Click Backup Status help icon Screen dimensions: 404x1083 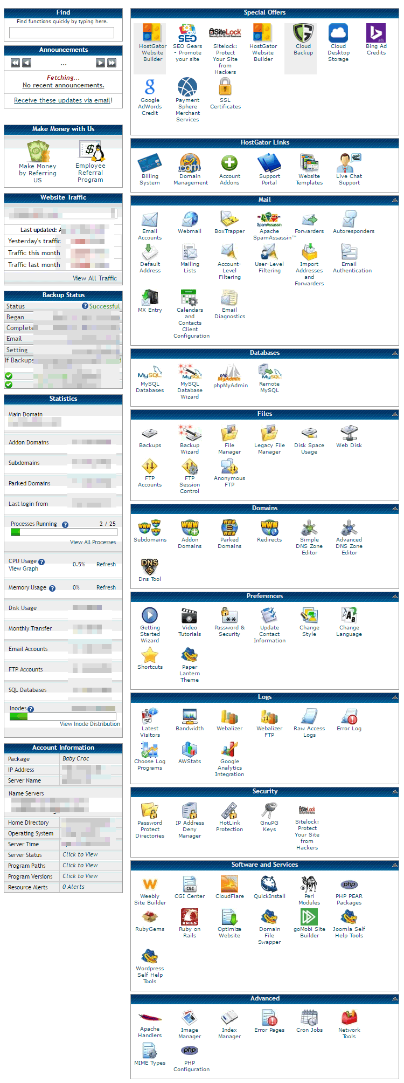click(x=85, y=306)
